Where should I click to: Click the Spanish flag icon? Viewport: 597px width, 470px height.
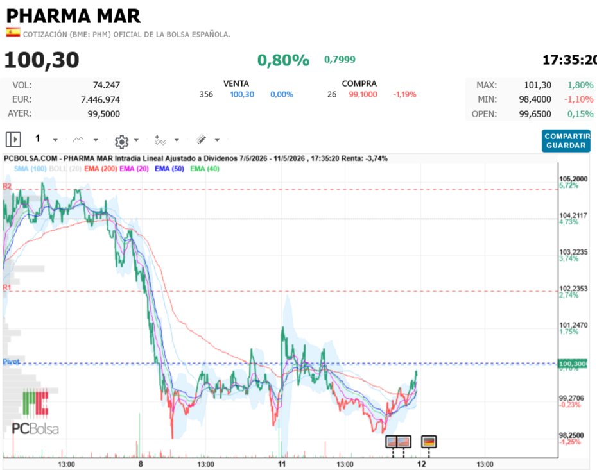13,33
